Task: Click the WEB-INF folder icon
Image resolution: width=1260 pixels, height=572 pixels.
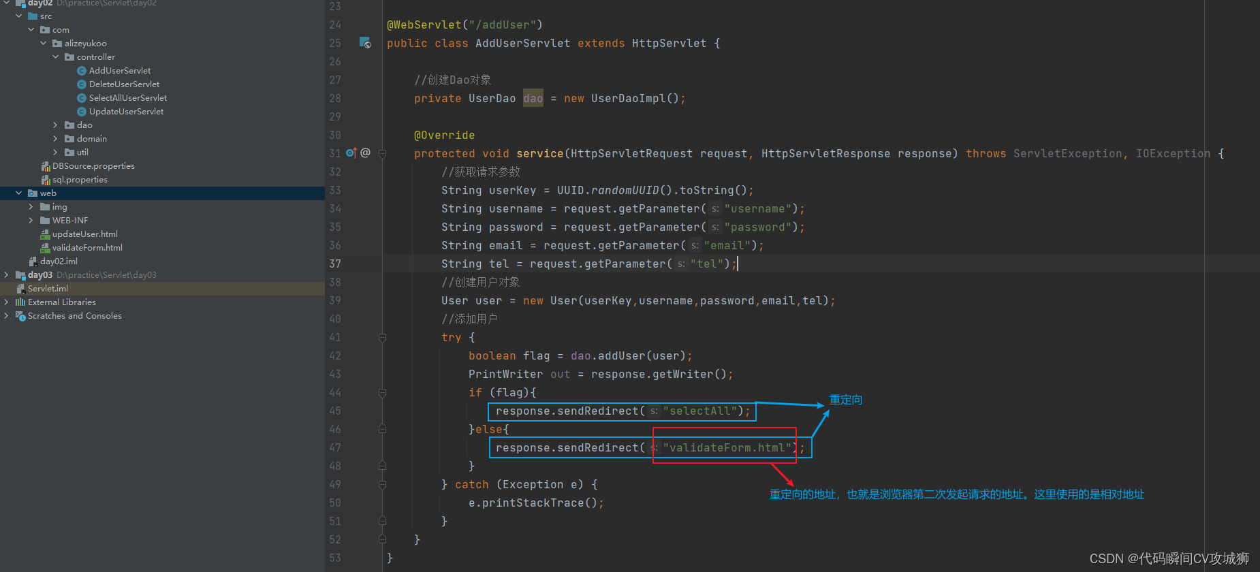Action: 45,221
